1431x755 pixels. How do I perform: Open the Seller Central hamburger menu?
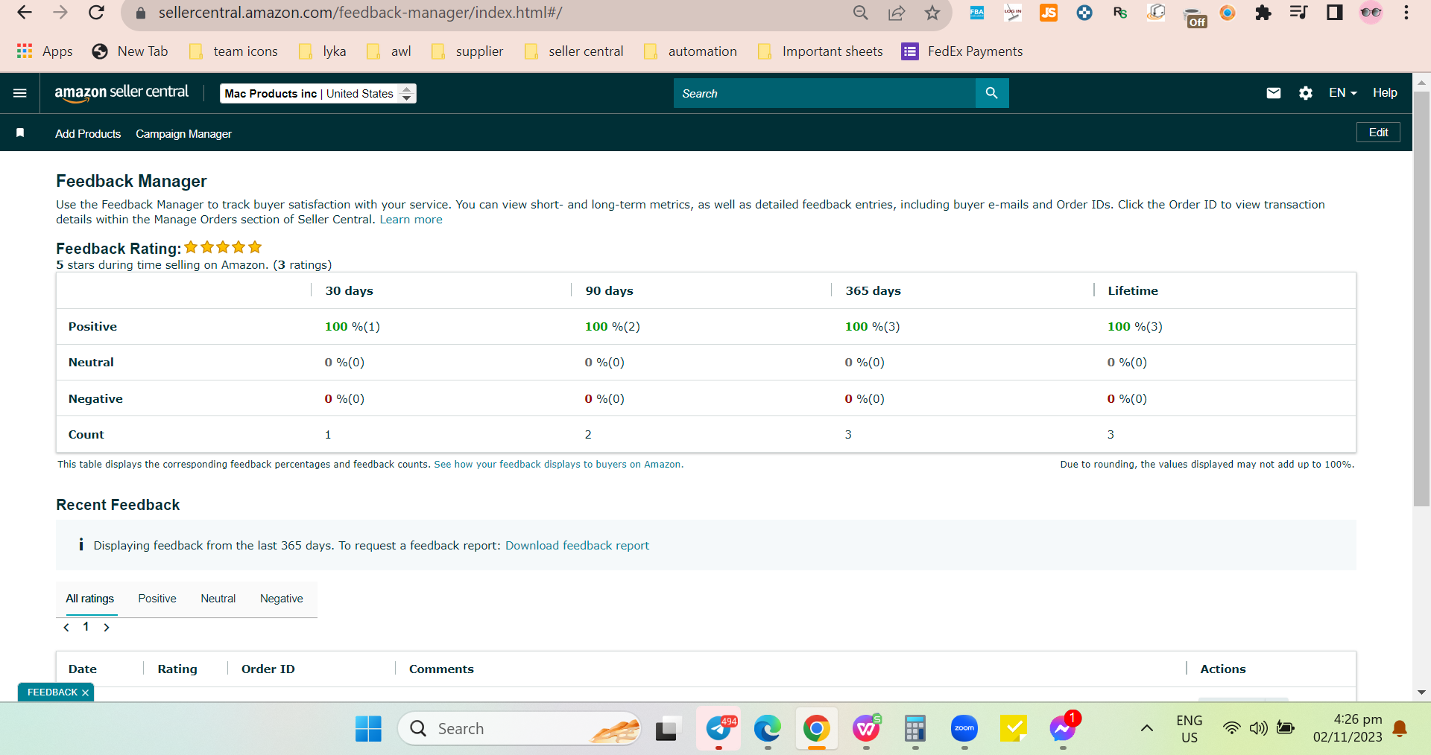pyautogui.click(x=20, y=93)
